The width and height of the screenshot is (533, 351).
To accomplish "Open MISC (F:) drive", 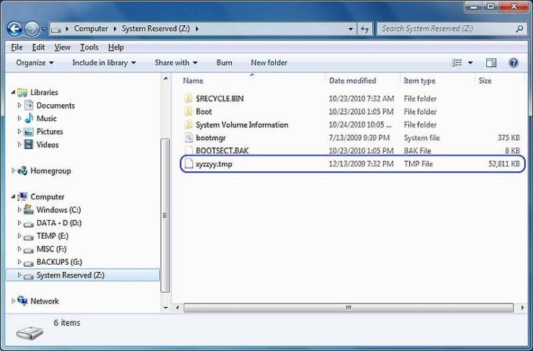I will click(x=51, y=249).
